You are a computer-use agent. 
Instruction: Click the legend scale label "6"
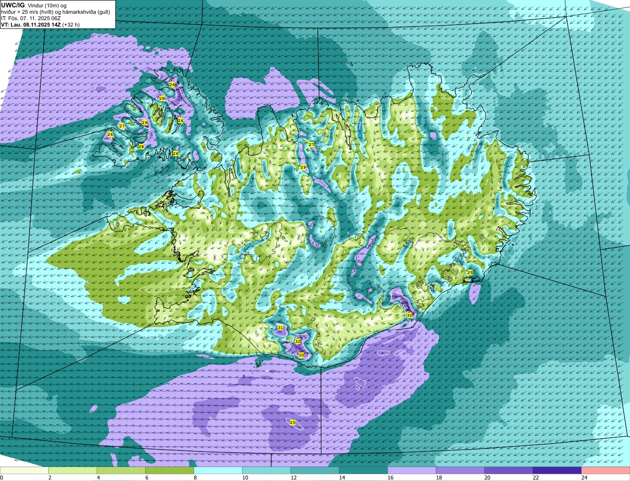[x=147, y=478]
